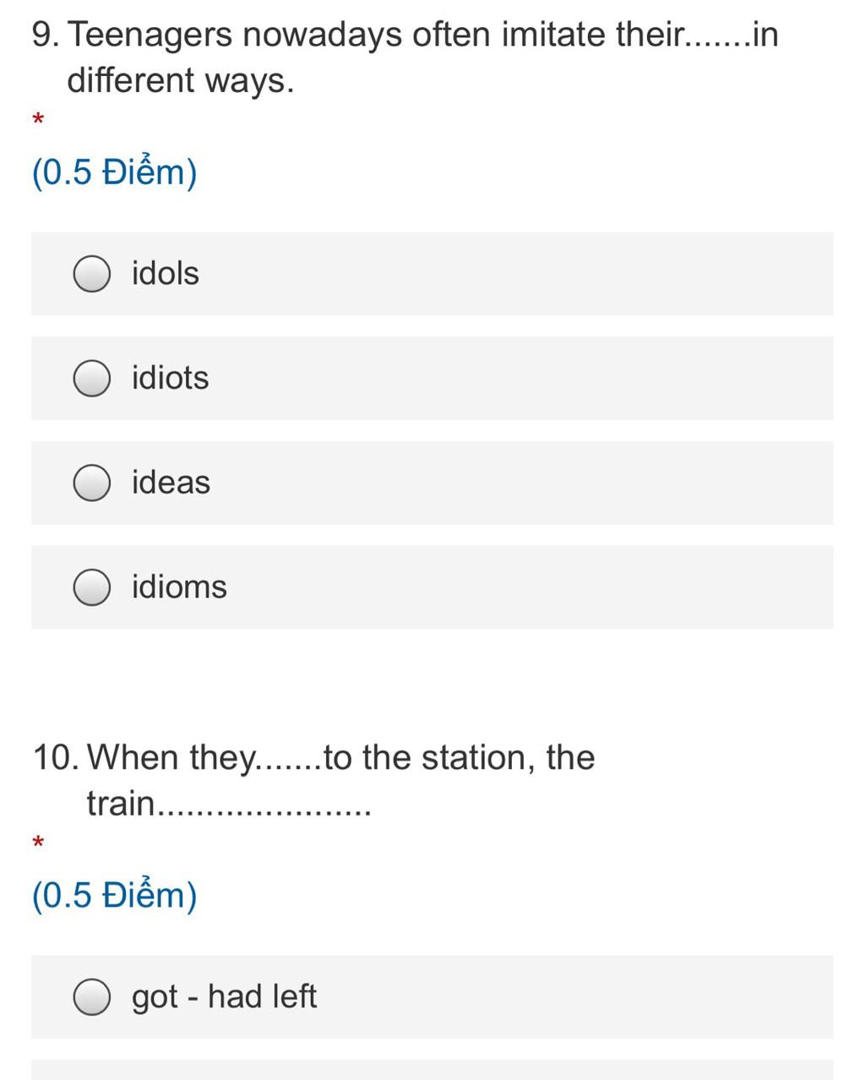Click the question number 9.

tap(46, 35)
